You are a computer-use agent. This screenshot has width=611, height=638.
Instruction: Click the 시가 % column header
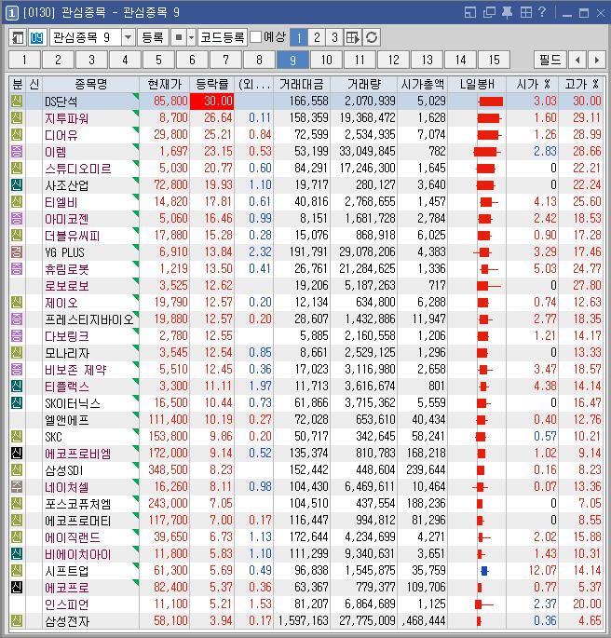tap(533, 84)
